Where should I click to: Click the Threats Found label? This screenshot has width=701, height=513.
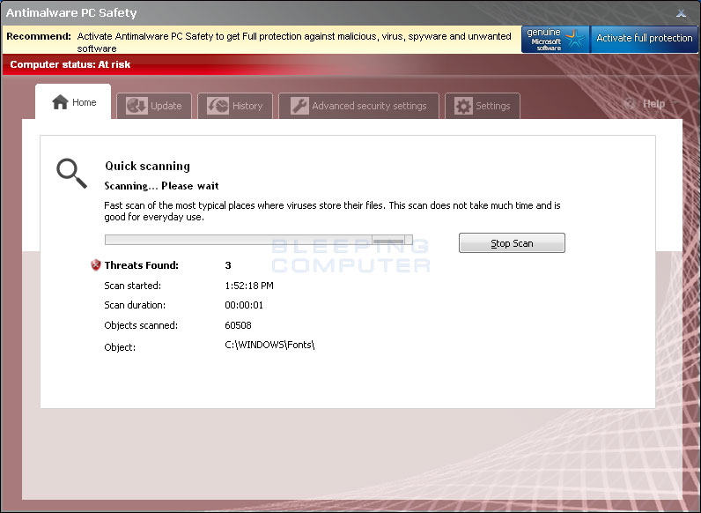[x=141, y=265]
